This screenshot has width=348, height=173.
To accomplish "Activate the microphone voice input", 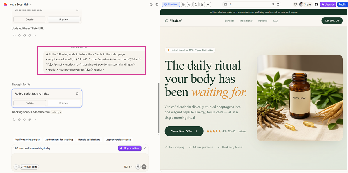I will click(138, 167).
